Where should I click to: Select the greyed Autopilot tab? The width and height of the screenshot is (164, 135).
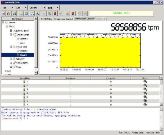pos(101,19)
